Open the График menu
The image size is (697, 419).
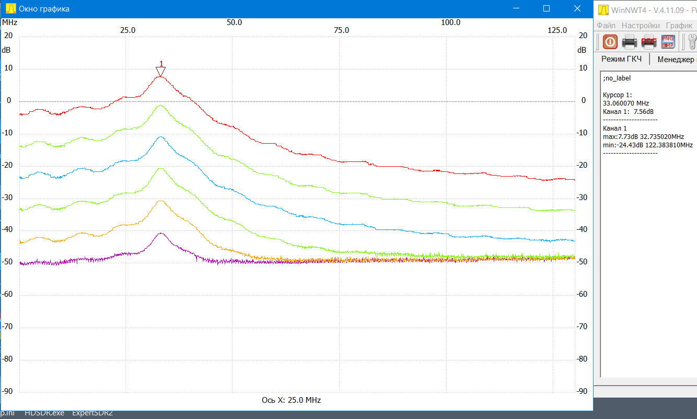pyautogui.click(x=679, y=25)
